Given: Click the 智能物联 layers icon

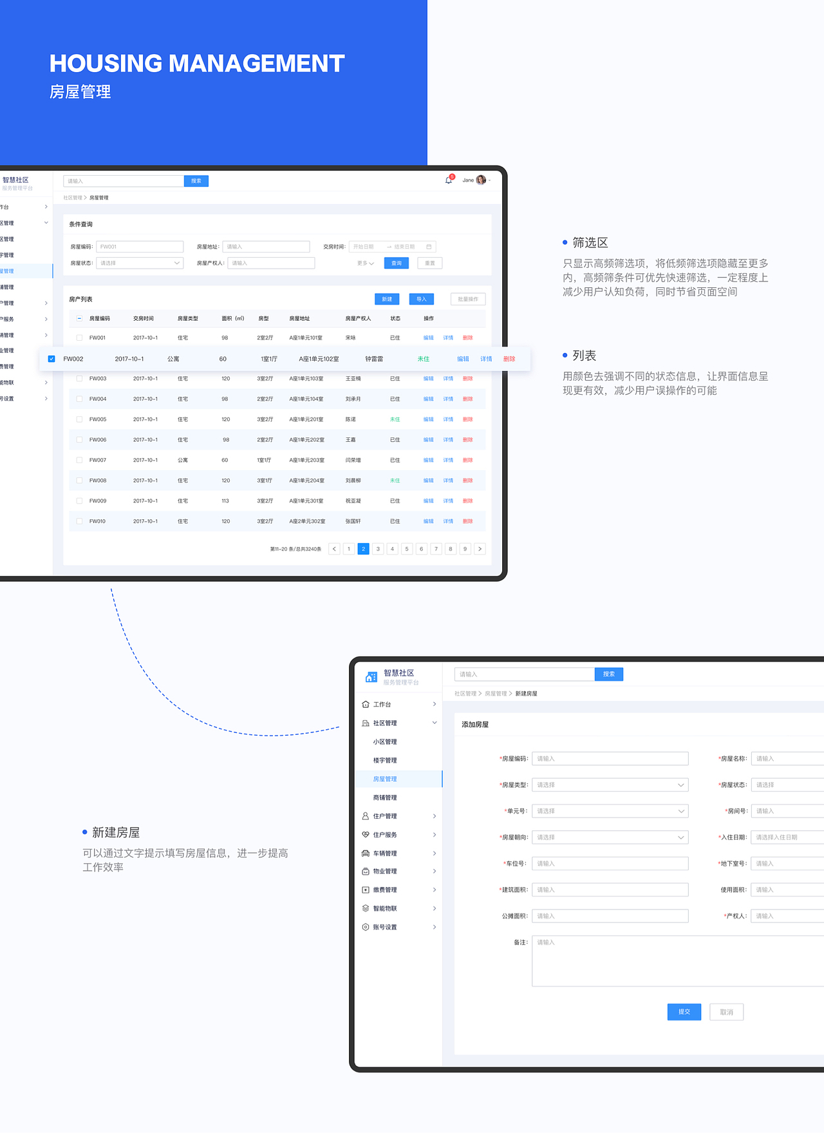Looking at the screenshot, I should pyautogui.click(x=366, y=908).
